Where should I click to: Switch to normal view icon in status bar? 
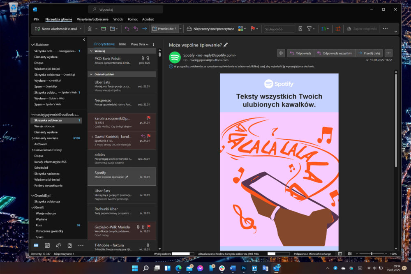[340, 253]
